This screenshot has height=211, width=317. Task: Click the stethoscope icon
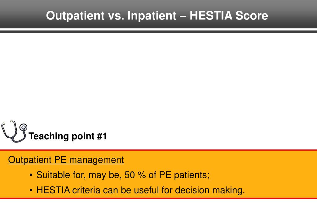pos(14,131)
